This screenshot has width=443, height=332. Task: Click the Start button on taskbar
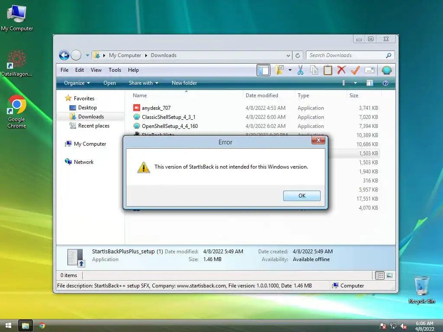coord(9,326)
